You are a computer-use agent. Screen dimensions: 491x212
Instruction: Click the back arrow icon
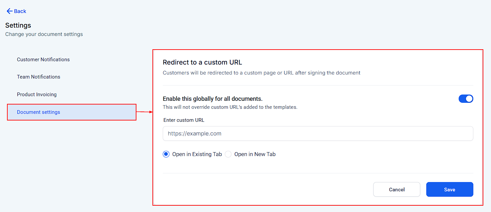click(9, 11)
